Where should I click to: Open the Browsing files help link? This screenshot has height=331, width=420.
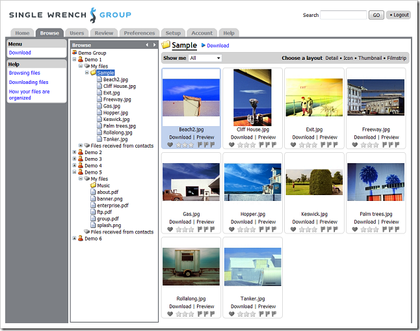pos(25,73)
